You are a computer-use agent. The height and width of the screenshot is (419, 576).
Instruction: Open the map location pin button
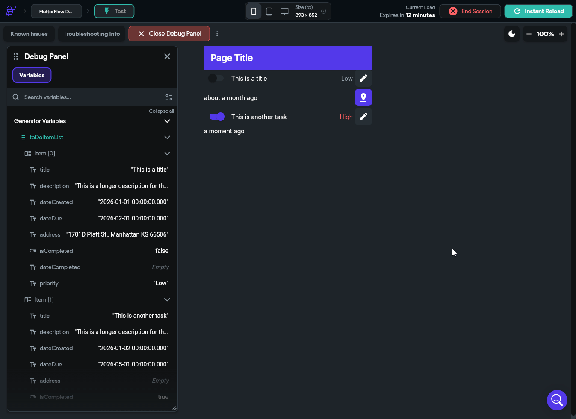tap(363, 97)
